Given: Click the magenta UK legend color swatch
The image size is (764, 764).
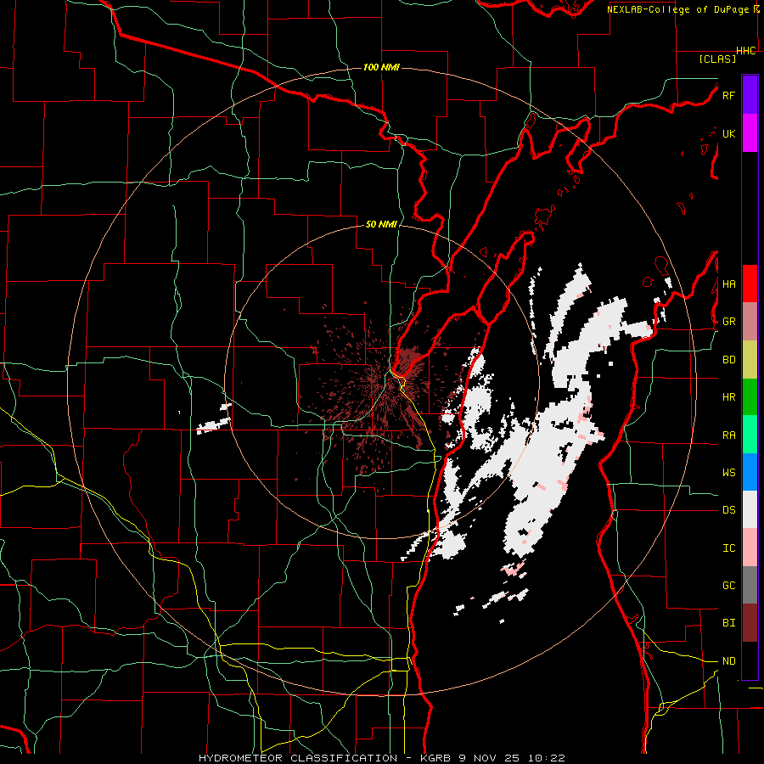Looking at the screenshot, I should (x=750, y=133).
